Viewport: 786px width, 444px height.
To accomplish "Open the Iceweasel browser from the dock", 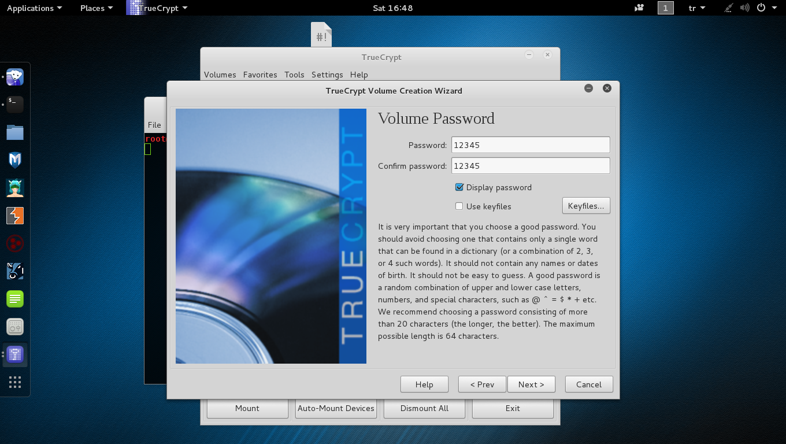I will tap(15, 77).
